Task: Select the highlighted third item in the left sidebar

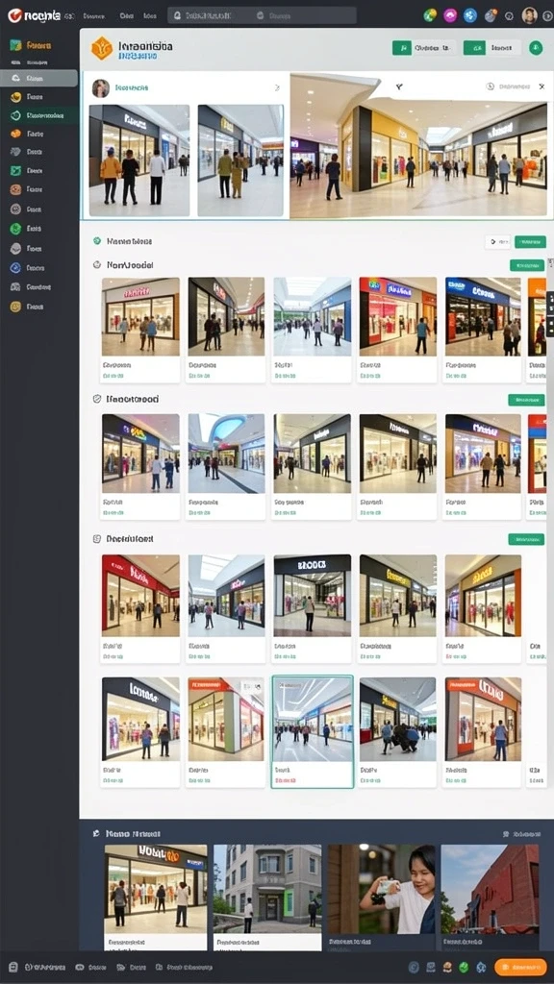Action: (38, 79)
